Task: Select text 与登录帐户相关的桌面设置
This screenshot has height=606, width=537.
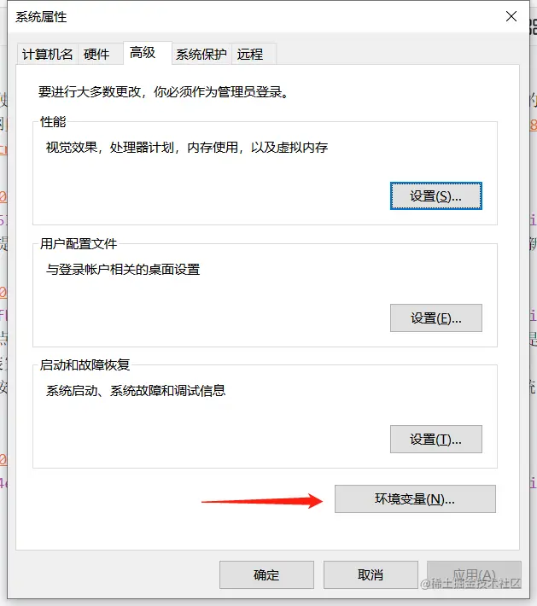Action: (123, 269)
